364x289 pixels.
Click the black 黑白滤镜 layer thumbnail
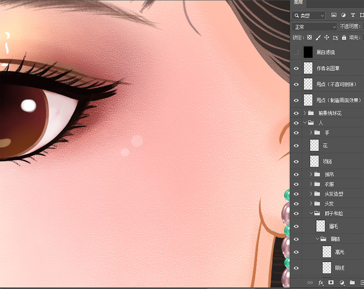308,52
